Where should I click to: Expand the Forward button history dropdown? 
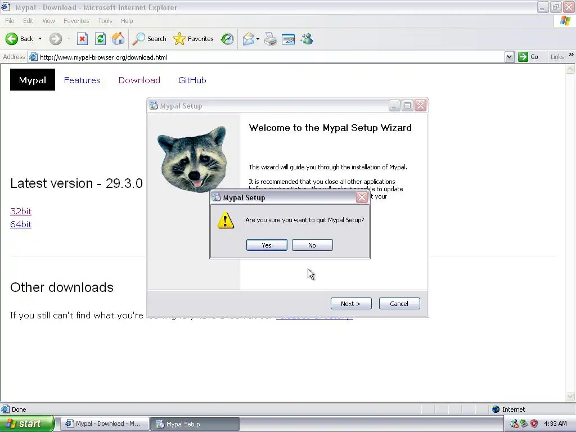click(x=69, y=39)
